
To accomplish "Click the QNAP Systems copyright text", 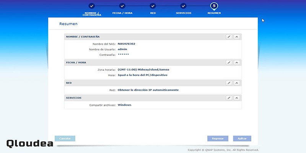I will click(x=223, y=150).
